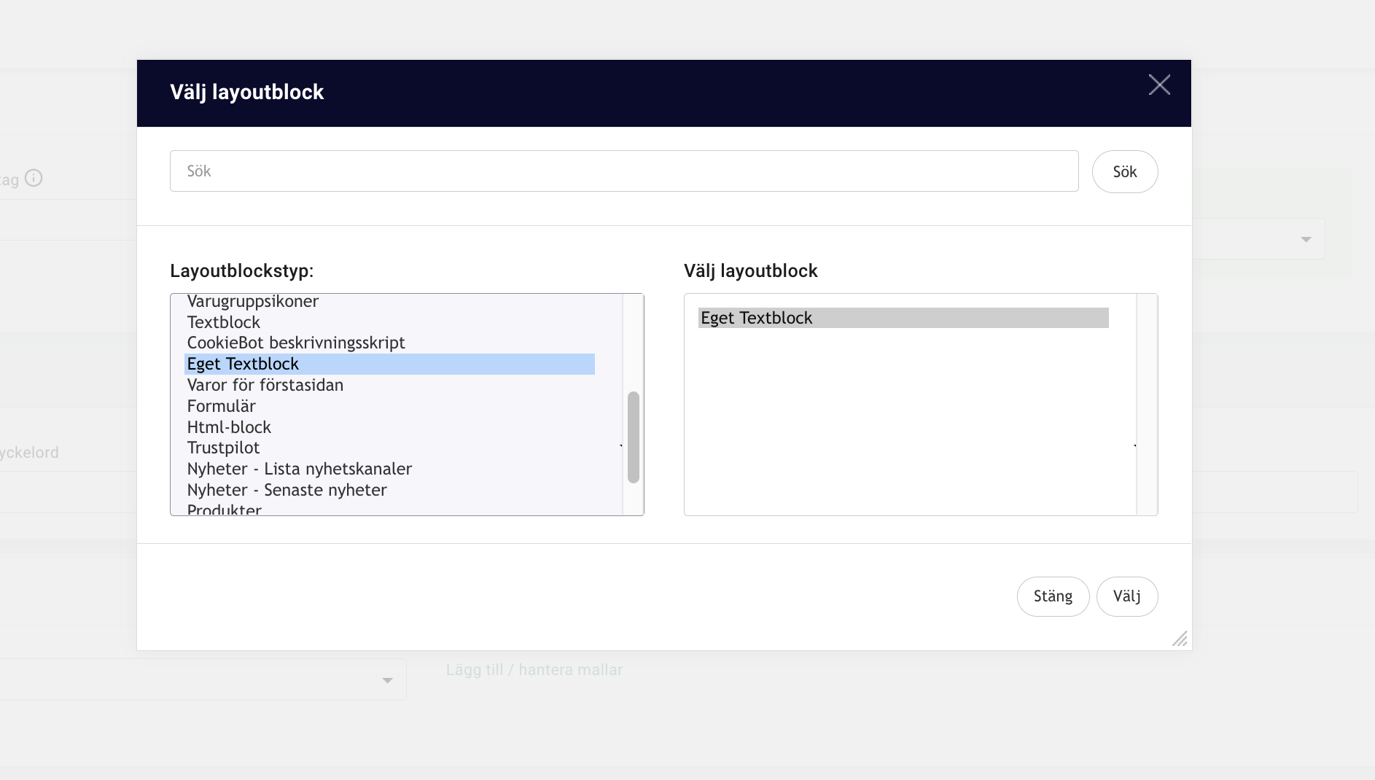Viewport: 1375px width, 780px height.
Task: Select Formulär in the type list
Action: pos(389,406)
